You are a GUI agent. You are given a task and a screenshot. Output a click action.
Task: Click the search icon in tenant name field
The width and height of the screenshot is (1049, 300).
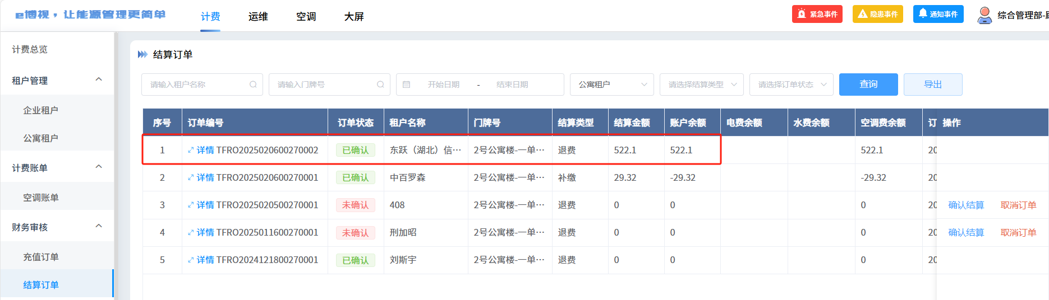pos(253,85)
